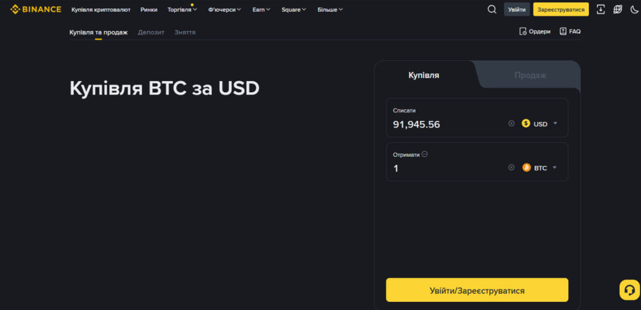Viewport: 641px width, 310px height.
Task: Toggle dark mode with the moon icon
Action: 633,9
